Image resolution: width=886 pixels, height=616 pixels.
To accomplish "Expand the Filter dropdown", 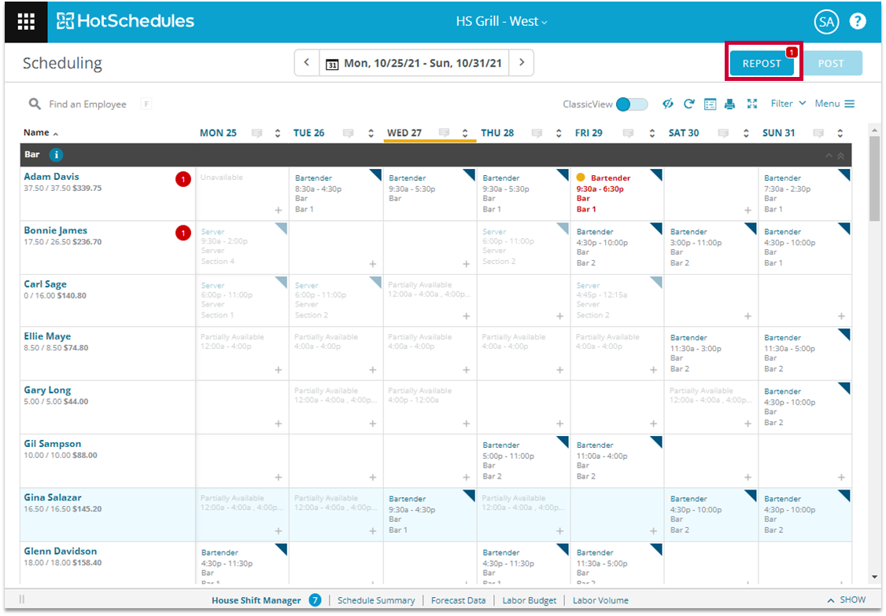I will point(788,104).
